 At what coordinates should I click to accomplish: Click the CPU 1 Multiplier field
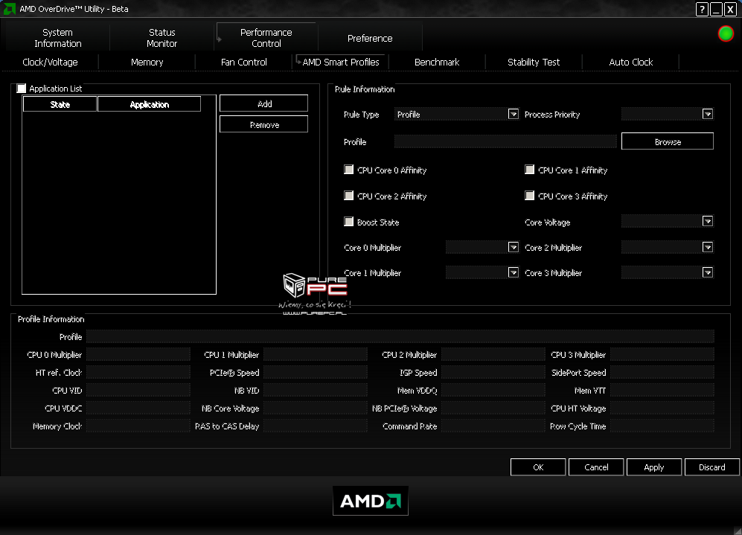pos(316,354)
